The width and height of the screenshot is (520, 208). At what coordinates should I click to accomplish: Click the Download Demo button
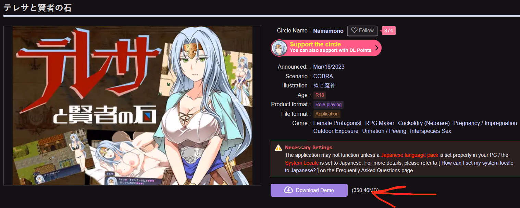(309, 190)
